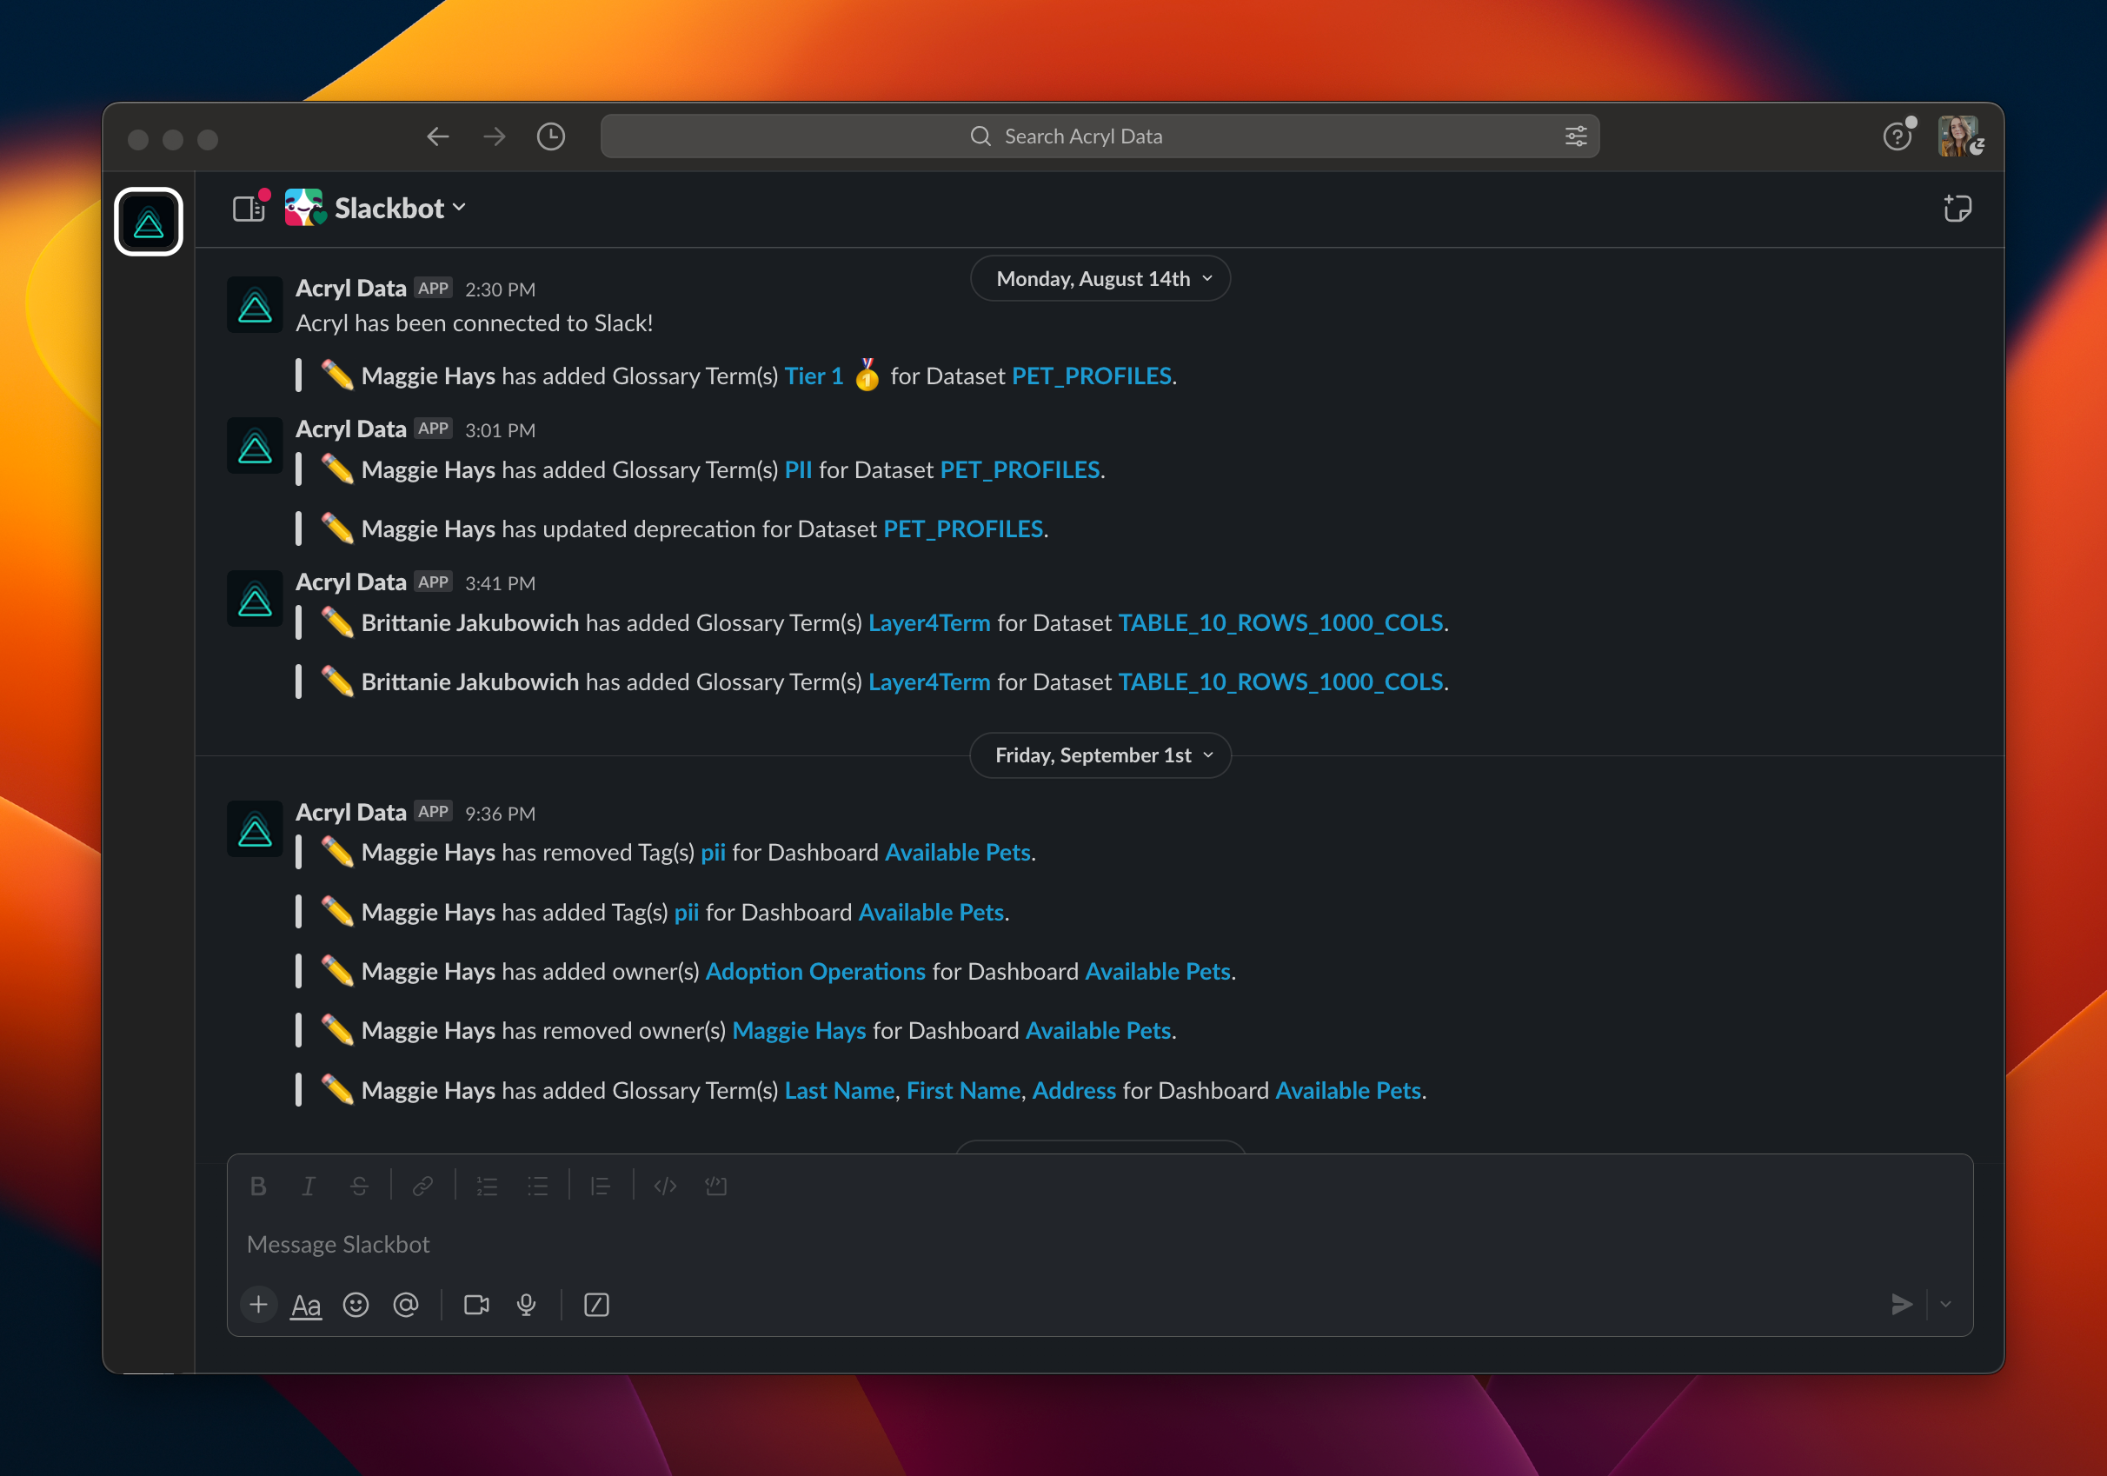2107x1476 pixels.
Task: Open the Adoption Operations owner link
Action: [x=815, y=971]
